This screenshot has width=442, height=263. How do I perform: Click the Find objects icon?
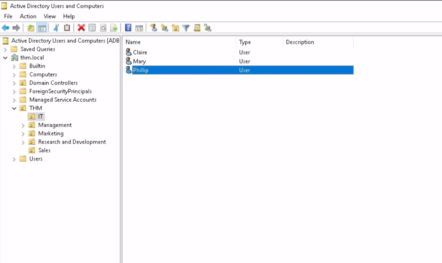click(197, 28)
